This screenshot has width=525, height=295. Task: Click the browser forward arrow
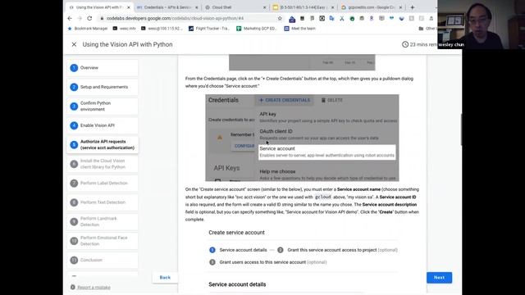(80, 18)
